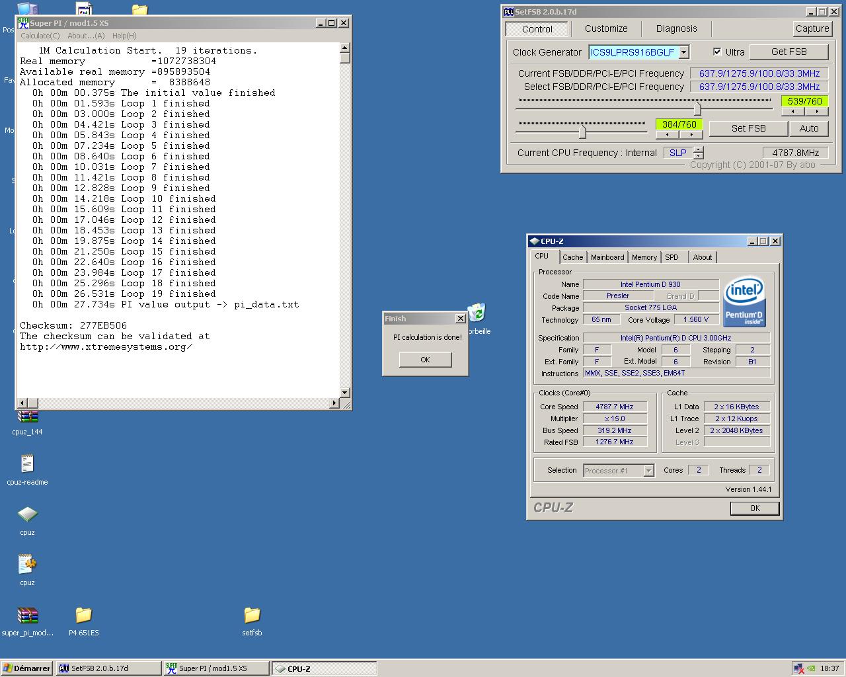Click the upper FSB slider thumb
Screen dimensions: 846x677
click(697, 108)
